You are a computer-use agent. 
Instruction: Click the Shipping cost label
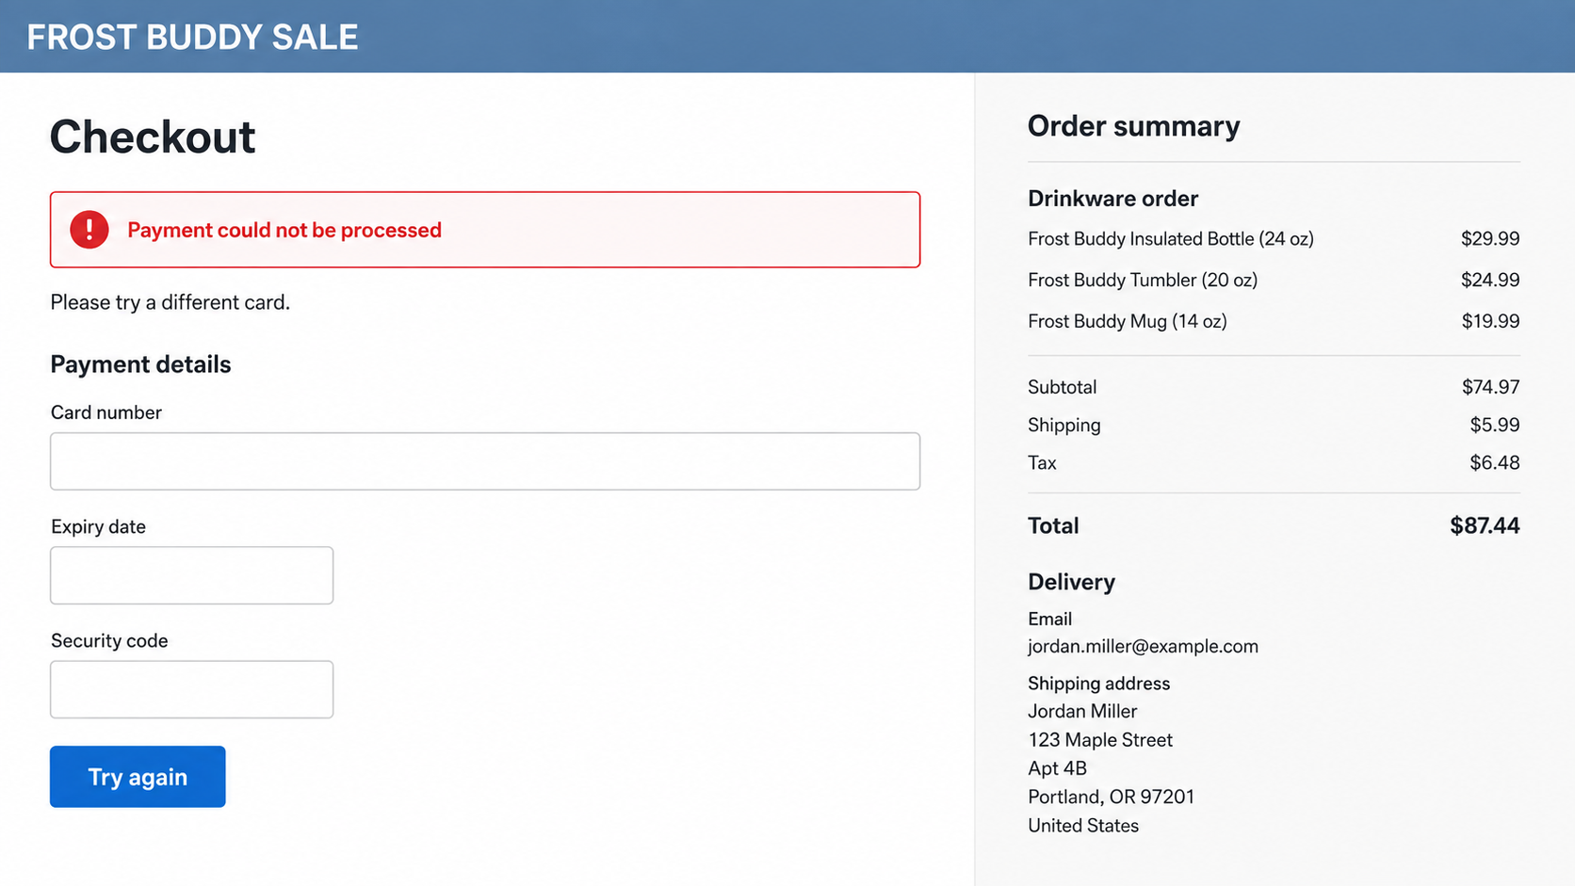(x=1064, y=426)
